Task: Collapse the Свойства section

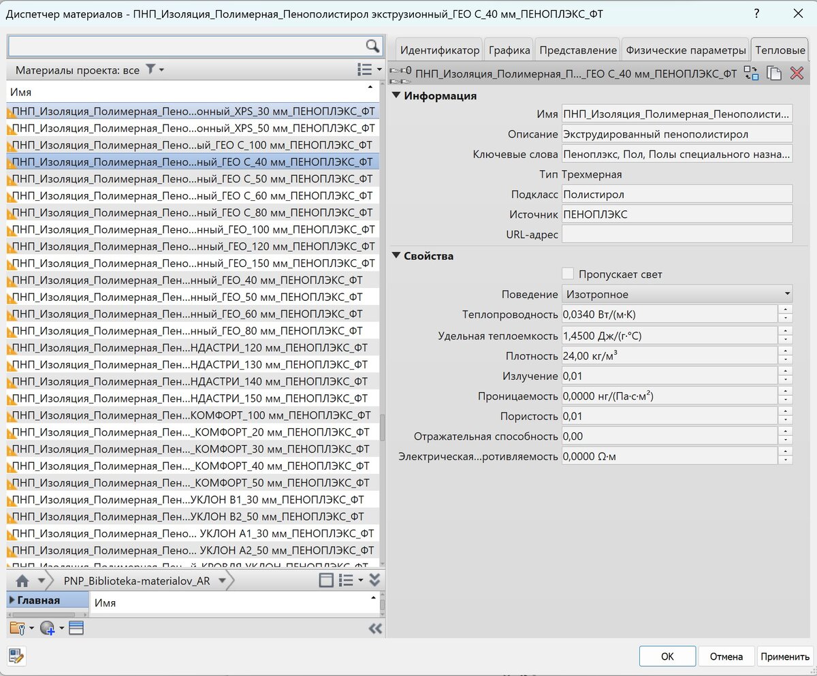Action: 397,256
